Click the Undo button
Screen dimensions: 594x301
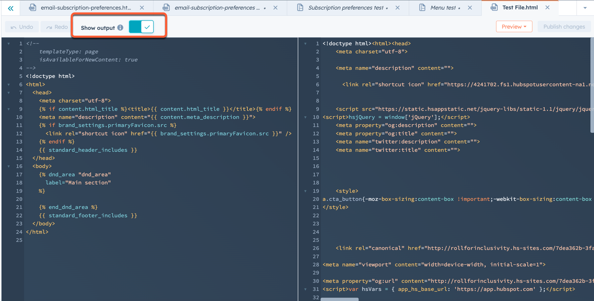pos(22,27)
